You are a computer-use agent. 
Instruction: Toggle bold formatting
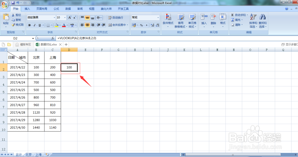click(x=30, y=25)
